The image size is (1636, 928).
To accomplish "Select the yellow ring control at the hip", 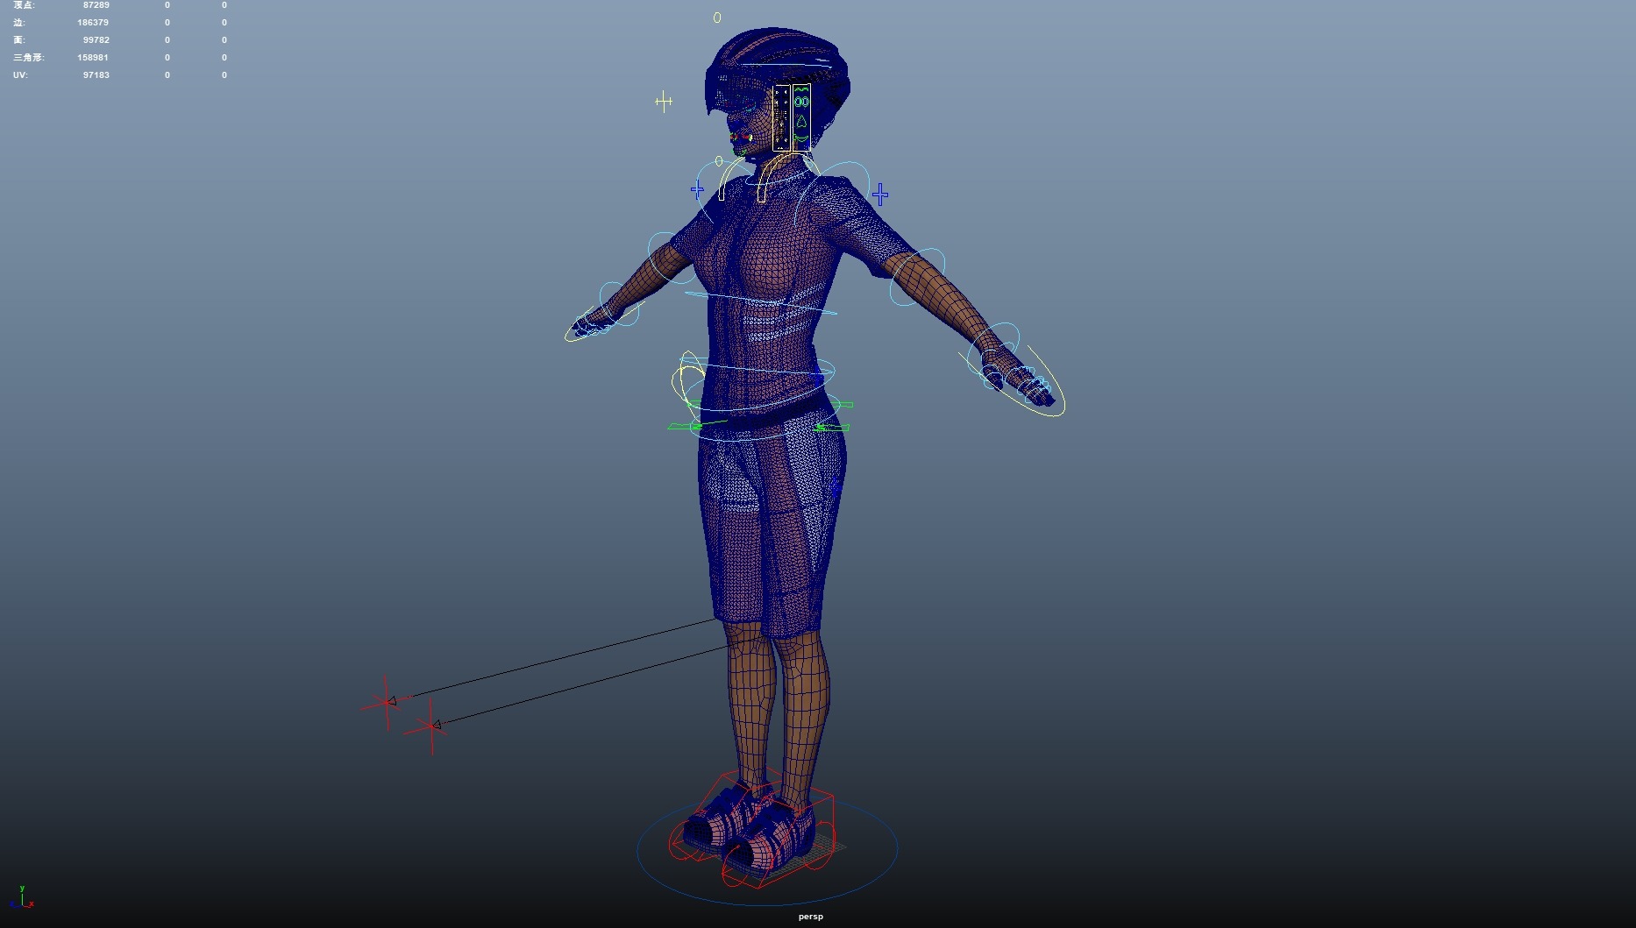I will click(689, 381).
